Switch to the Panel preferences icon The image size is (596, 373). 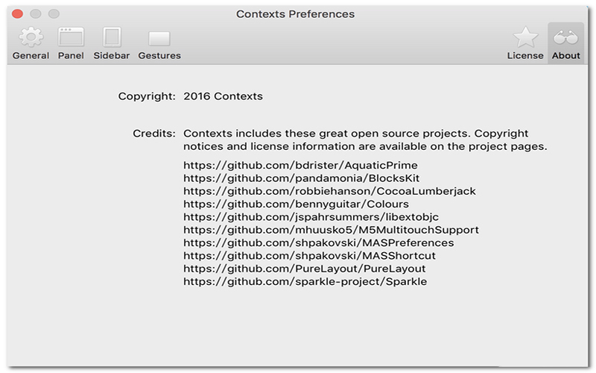(71, 37)
